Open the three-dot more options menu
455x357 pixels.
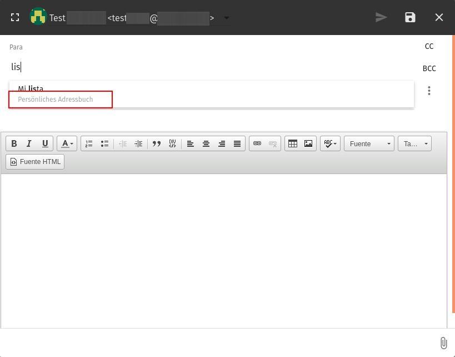tap(429, 91)
